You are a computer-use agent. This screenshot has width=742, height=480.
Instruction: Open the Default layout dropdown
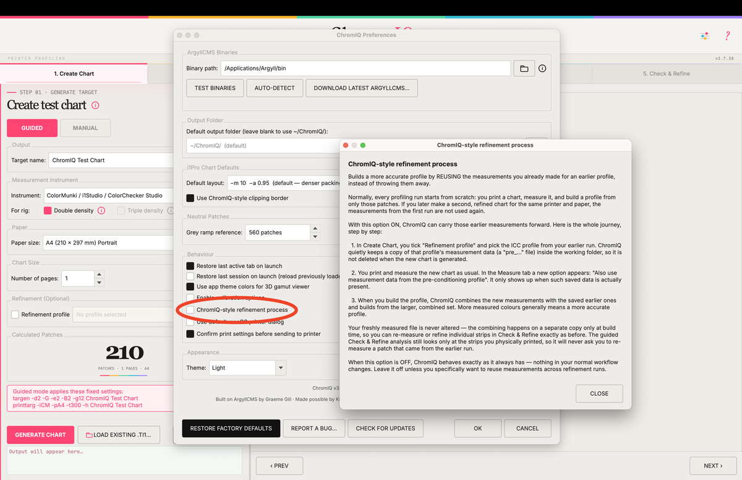(284, 183)
